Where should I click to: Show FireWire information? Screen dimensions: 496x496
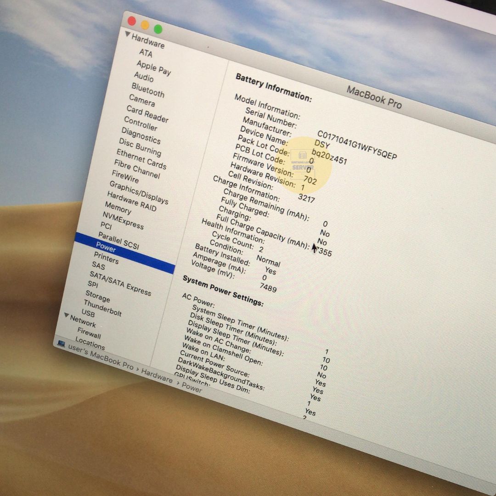pyautogui.click(x=125, y=176)
